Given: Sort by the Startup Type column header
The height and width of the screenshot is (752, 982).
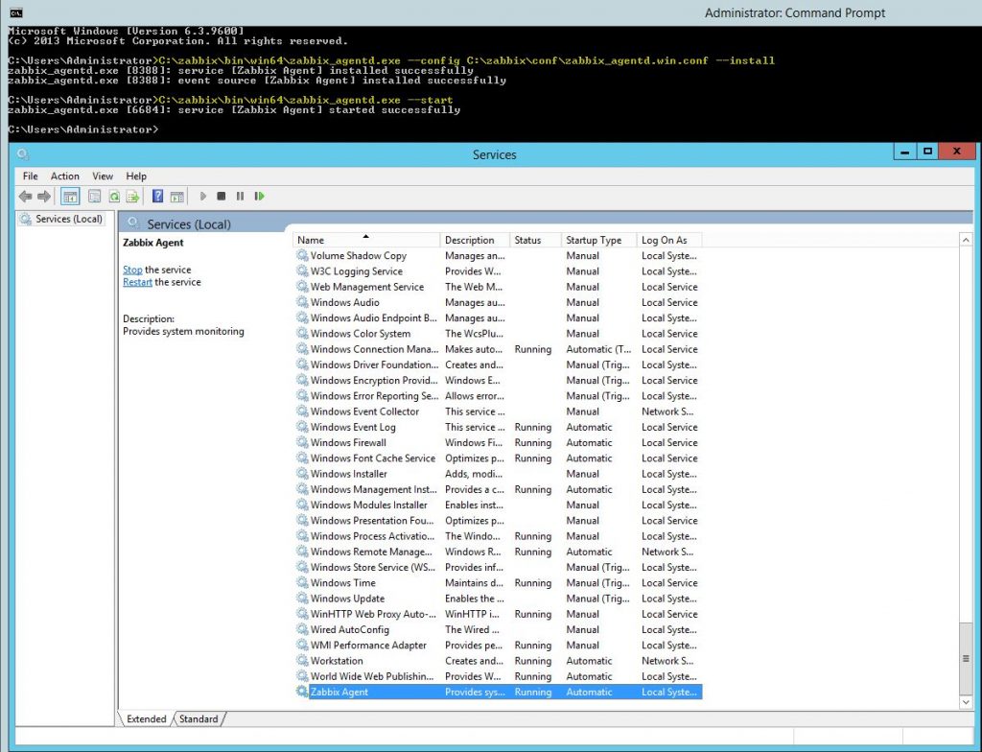Looking at the screenshot, I should 599,240.
